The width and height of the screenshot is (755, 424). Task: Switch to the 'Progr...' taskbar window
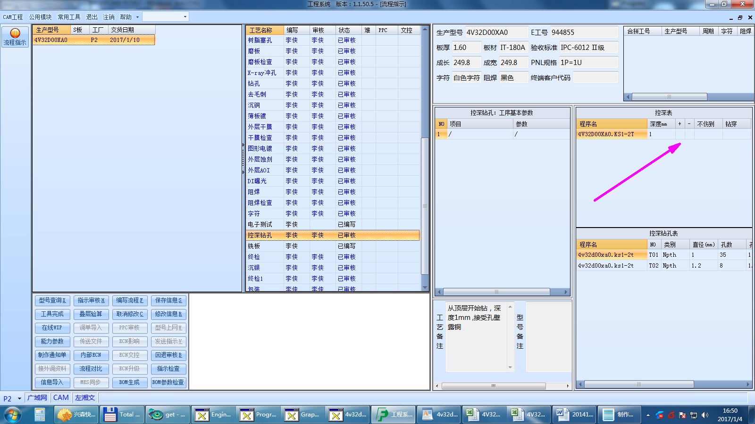258,415
